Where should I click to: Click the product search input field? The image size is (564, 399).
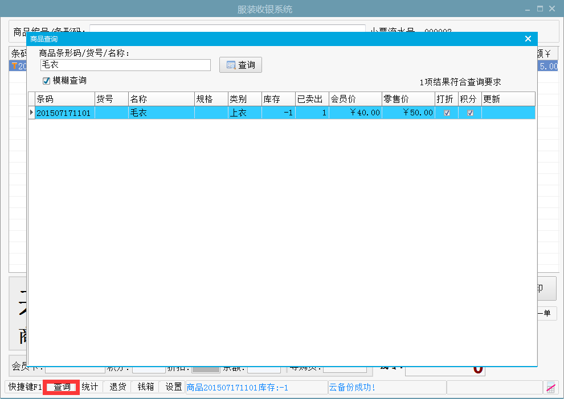coord(125,65)
